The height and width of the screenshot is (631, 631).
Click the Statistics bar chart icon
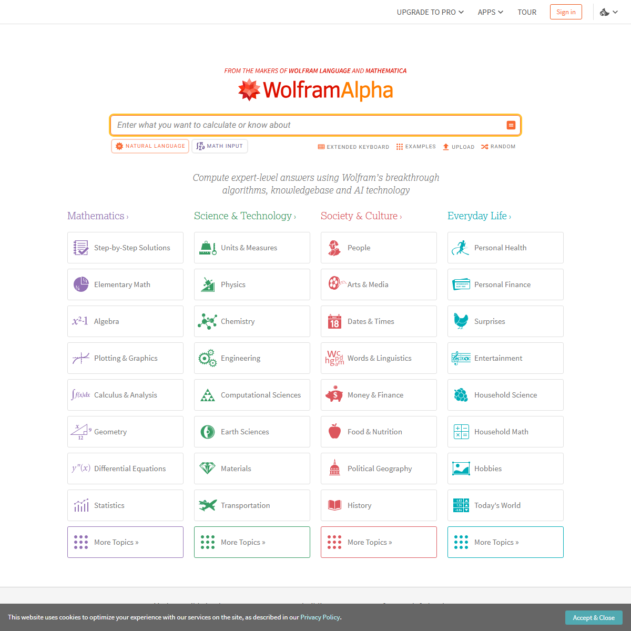click(x=81, y=505)
